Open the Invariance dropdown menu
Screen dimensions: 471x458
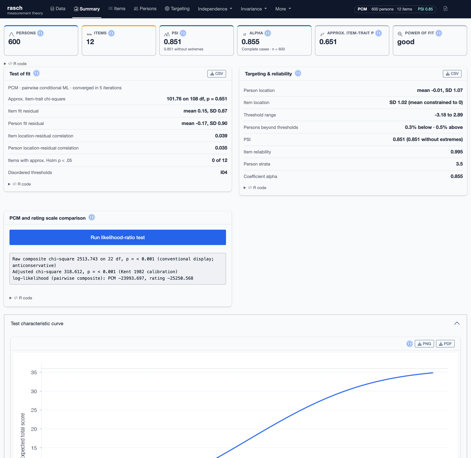click(254, 9)
